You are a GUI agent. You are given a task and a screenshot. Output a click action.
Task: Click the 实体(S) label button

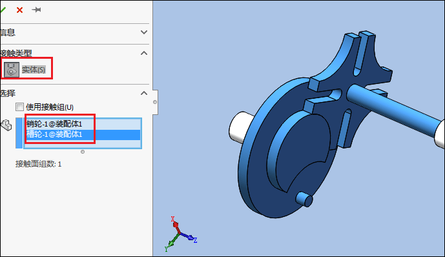pos(34,70)
